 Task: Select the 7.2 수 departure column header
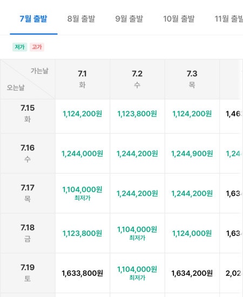point(137,79)
